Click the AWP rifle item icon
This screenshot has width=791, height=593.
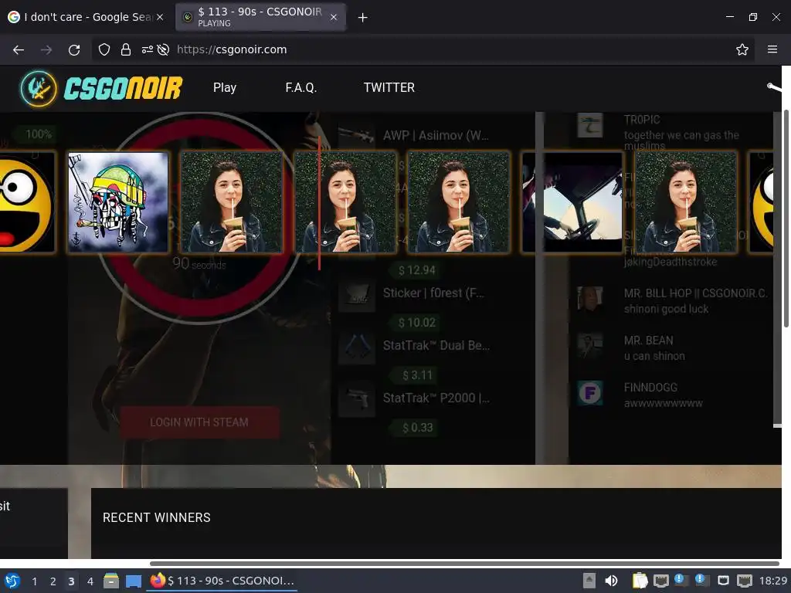pyautogui.click(x=357, y=135)
